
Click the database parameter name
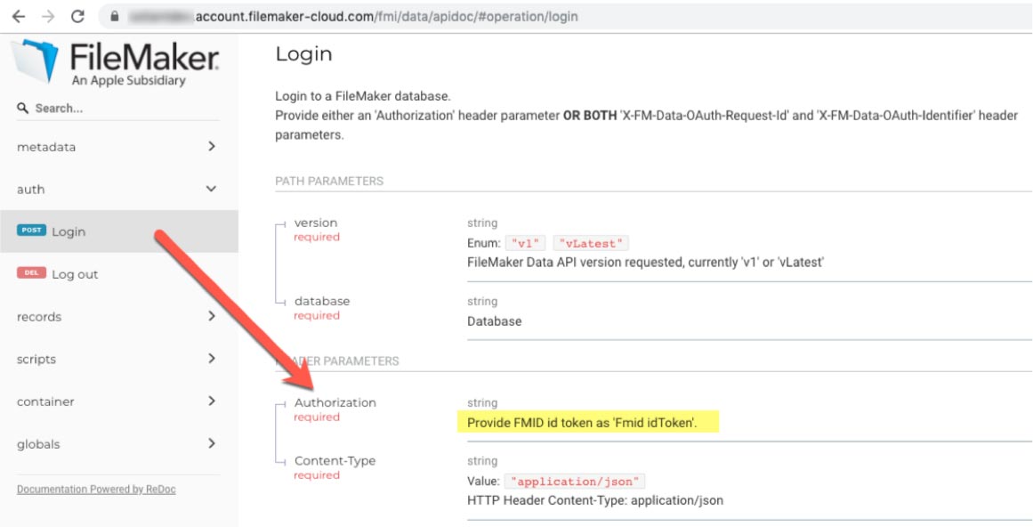(x=322, y=301)
